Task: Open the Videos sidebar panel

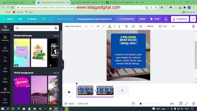Action: 5,80
